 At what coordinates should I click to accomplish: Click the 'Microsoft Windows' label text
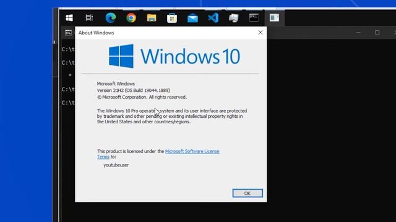(116, 84)
